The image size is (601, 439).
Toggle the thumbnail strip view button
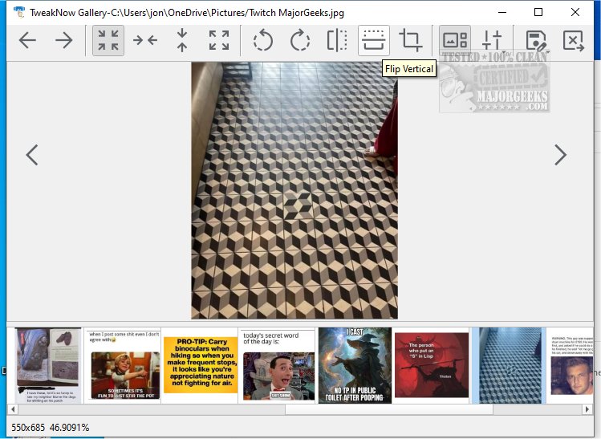click(455, 41)
